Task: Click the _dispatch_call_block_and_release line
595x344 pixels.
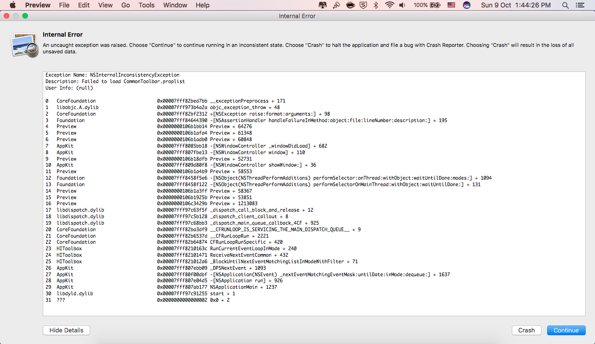Action: click(x=179, y=210)
